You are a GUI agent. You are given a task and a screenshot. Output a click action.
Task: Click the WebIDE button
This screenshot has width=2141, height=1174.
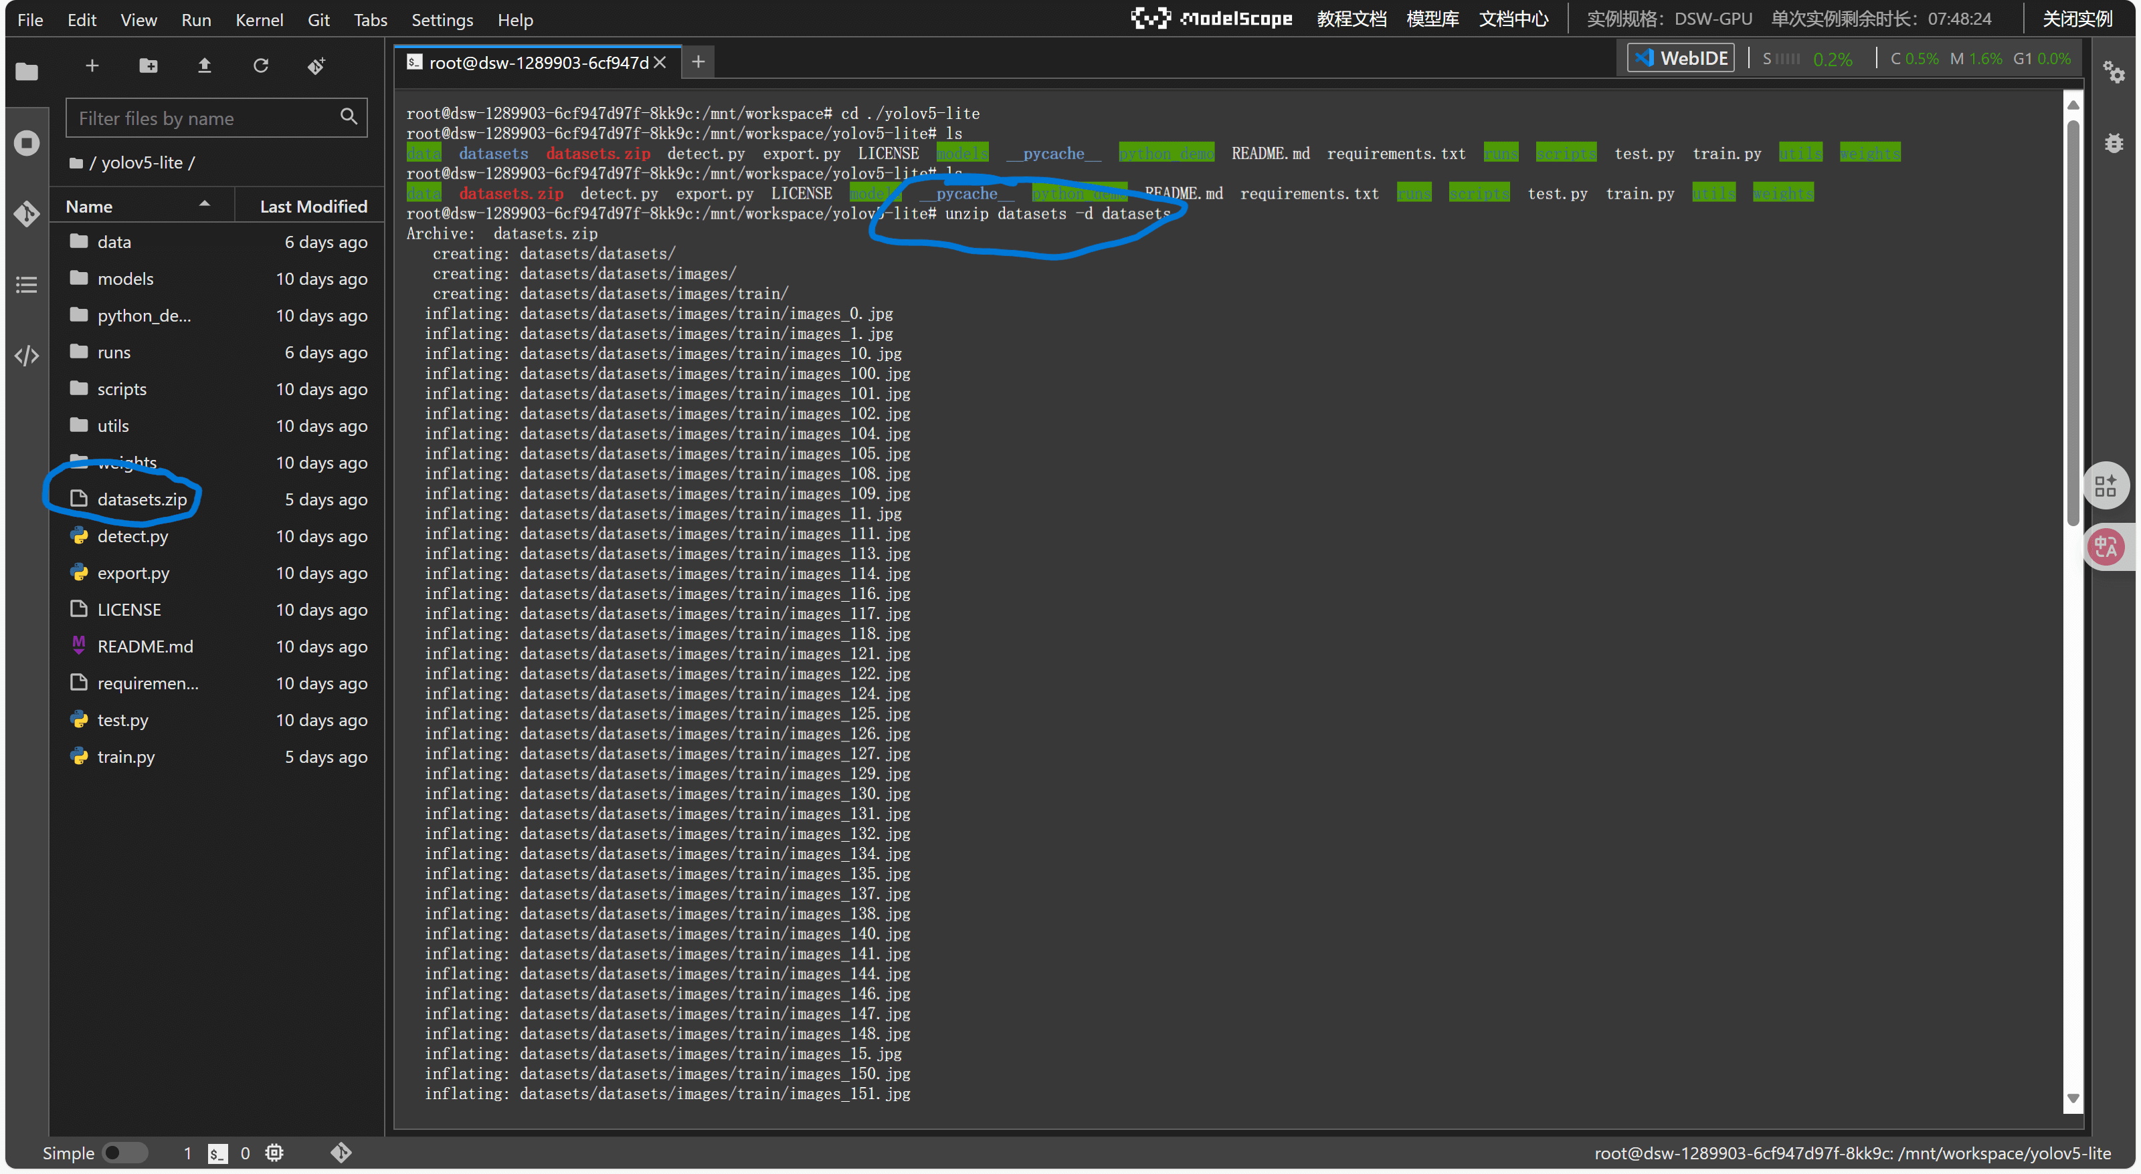pos(1681,58)
